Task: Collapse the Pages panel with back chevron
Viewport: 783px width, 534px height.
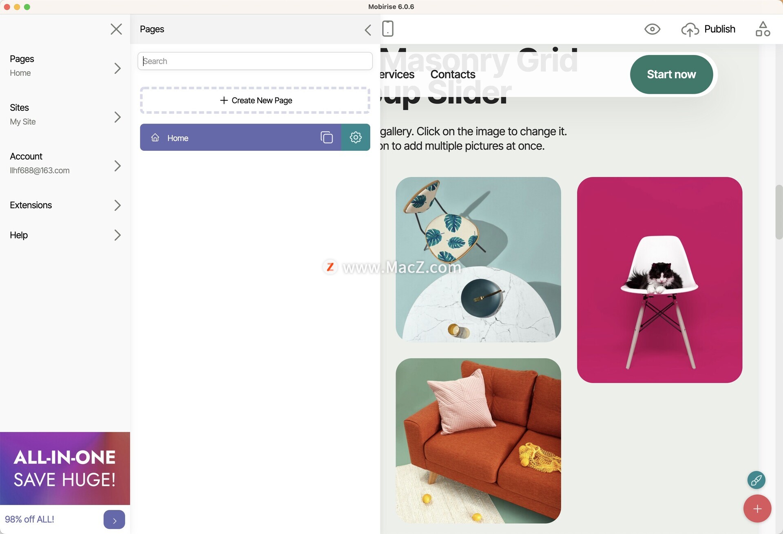Action: (368, 29)
